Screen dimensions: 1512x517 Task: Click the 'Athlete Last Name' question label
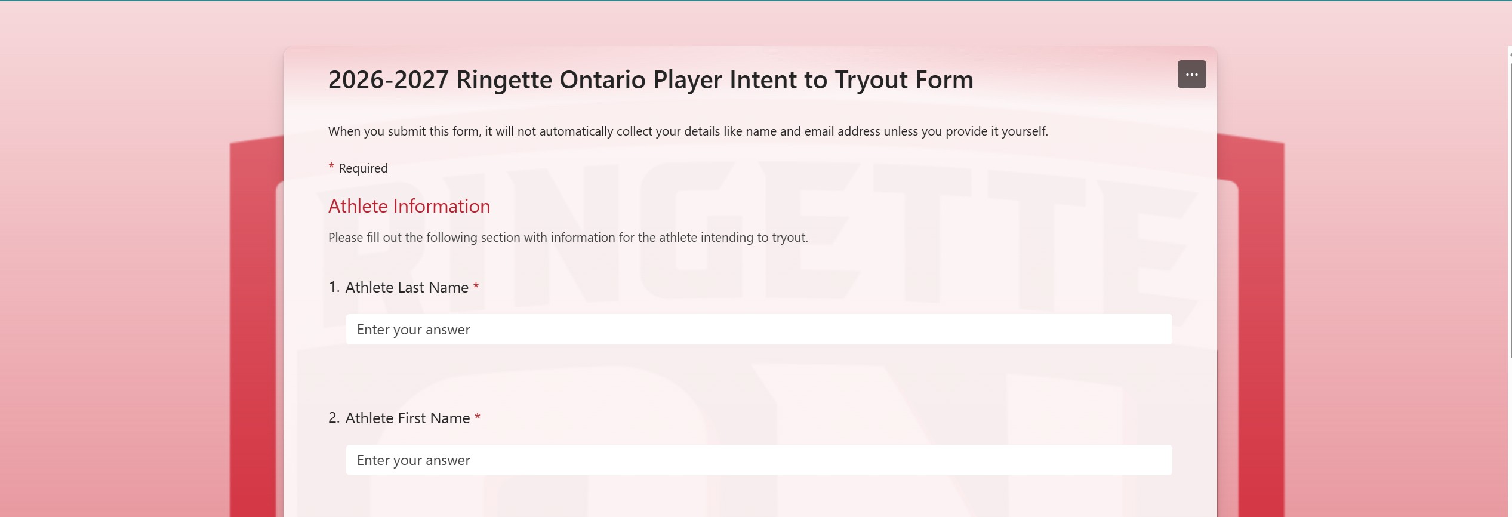pos(407,288)
